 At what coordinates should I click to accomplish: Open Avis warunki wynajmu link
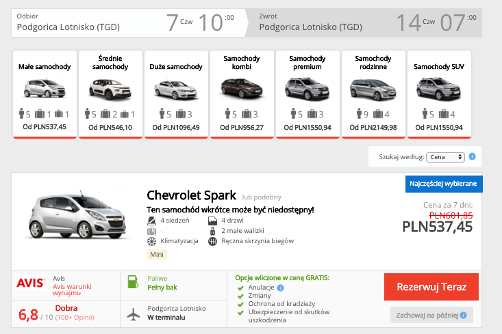coord(72,290)
